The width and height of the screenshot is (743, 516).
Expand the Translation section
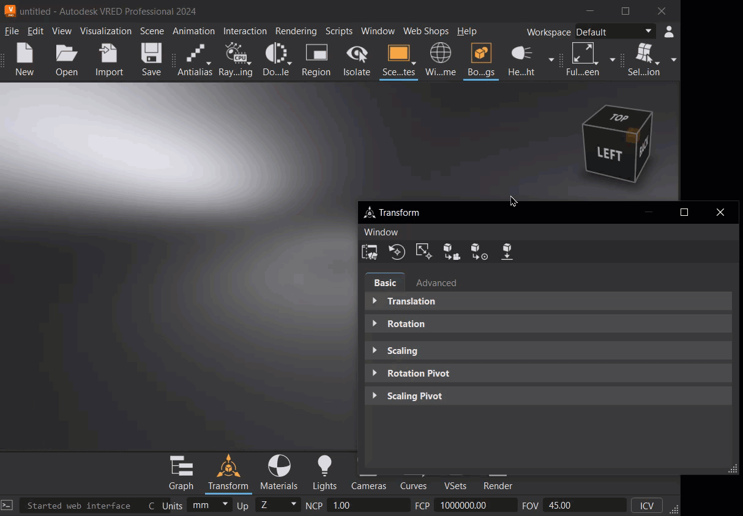click(548, 301)
